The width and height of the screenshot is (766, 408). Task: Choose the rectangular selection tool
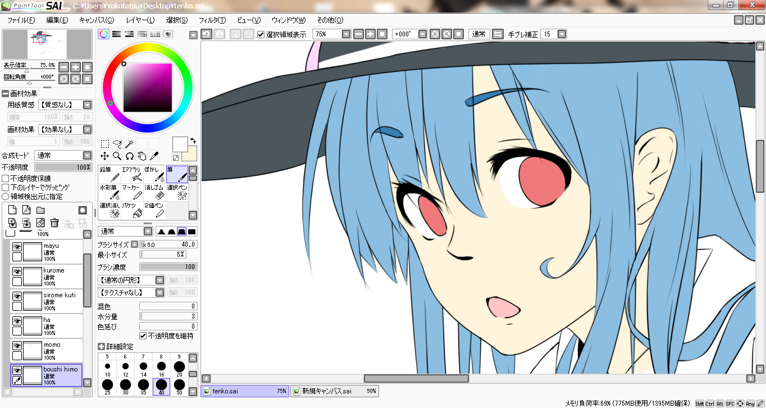(105, 144)
